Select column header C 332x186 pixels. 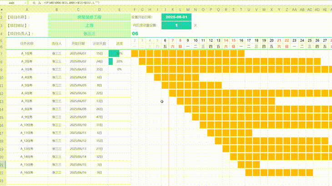(x=78, y=10)
